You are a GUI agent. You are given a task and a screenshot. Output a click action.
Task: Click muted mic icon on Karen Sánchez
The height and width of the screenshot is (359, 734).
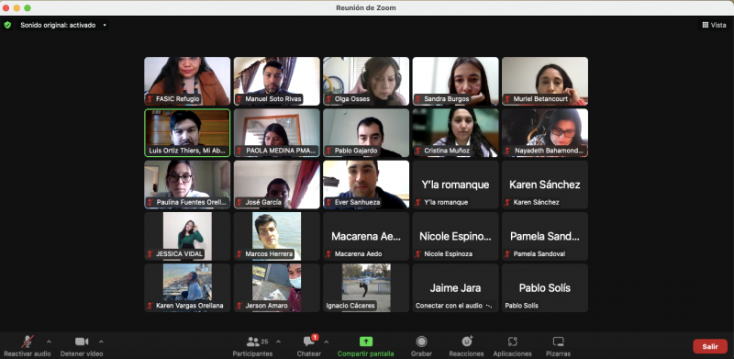tap(507, 203)
